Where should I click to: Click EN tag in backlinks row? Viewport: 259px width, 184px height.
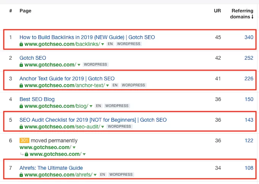[110, 44]
